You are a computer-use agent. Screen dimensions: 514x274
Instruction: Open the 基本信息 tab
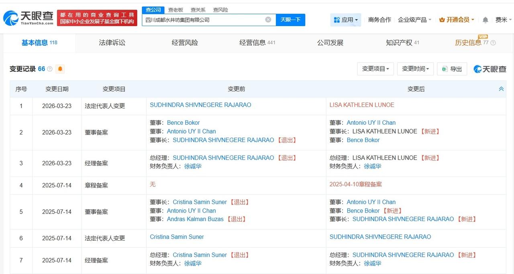pos(39,43)
